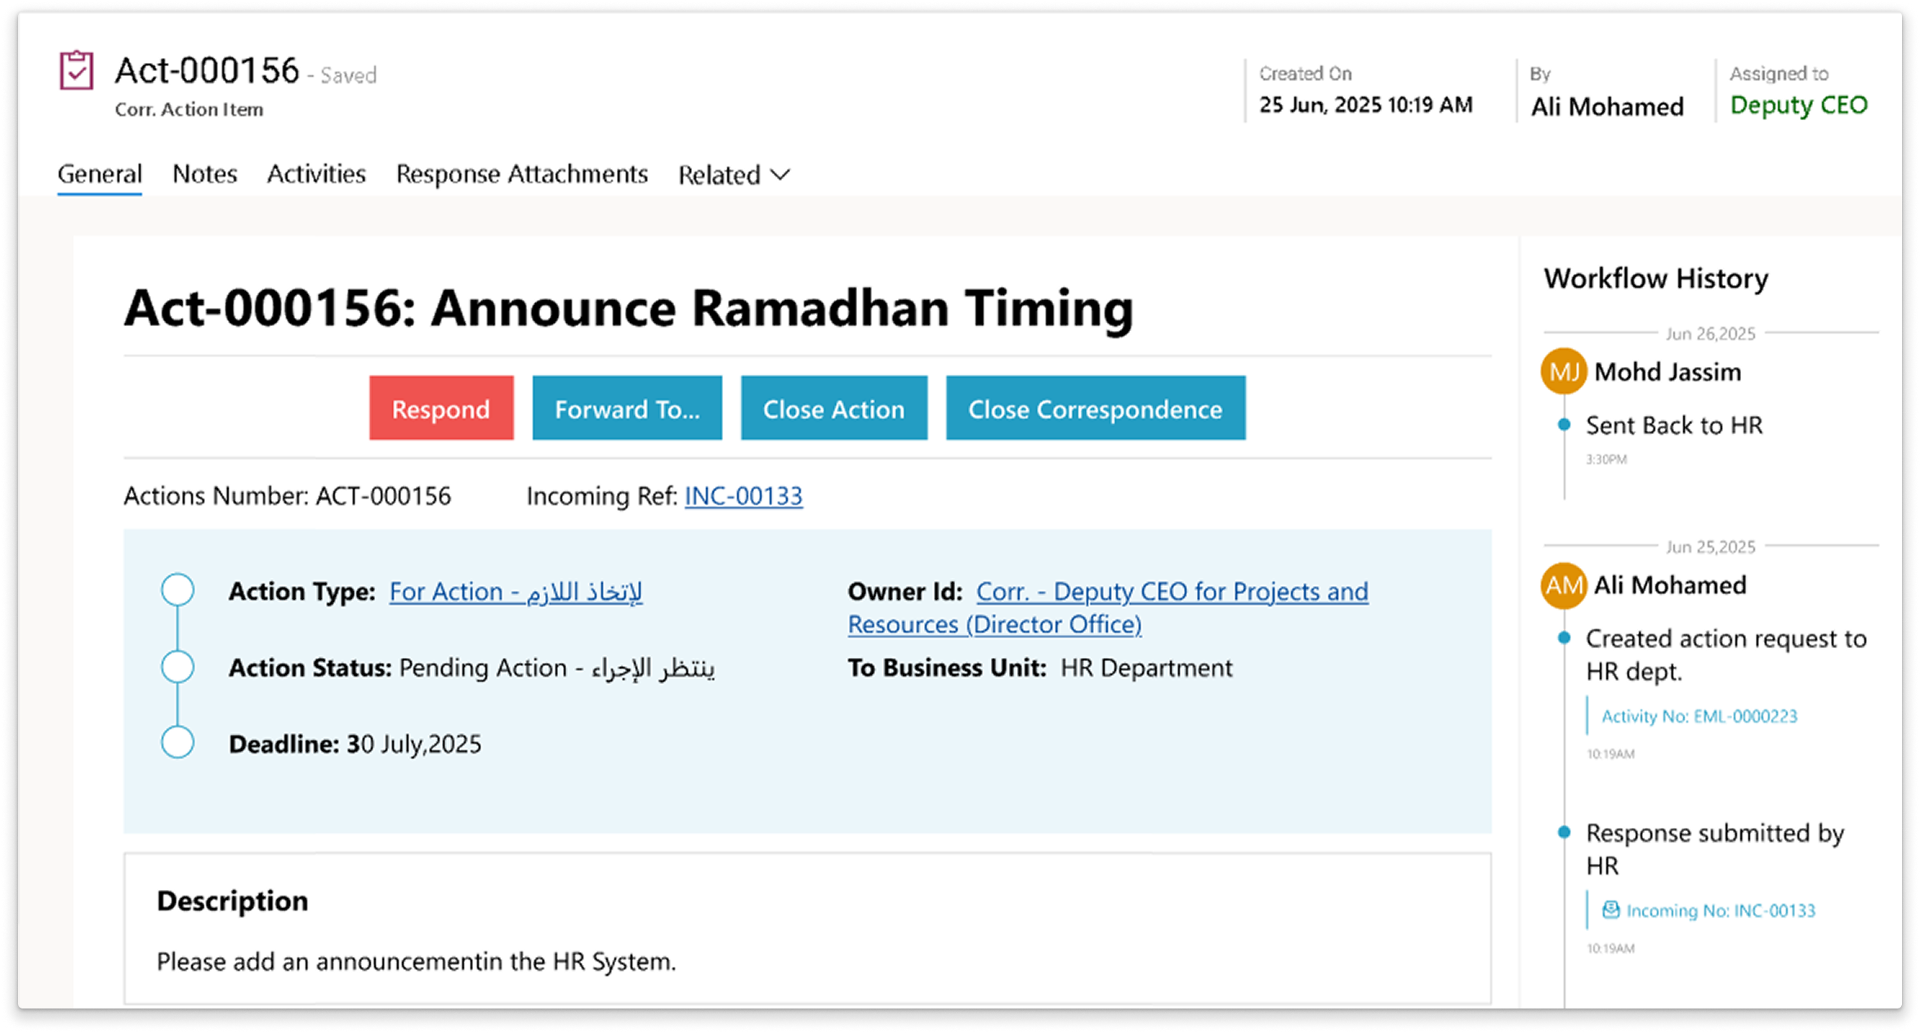Click Mohd Jassim's MJ avatar
The image size is (1920, 1033).
click(x=1563, y=372)
